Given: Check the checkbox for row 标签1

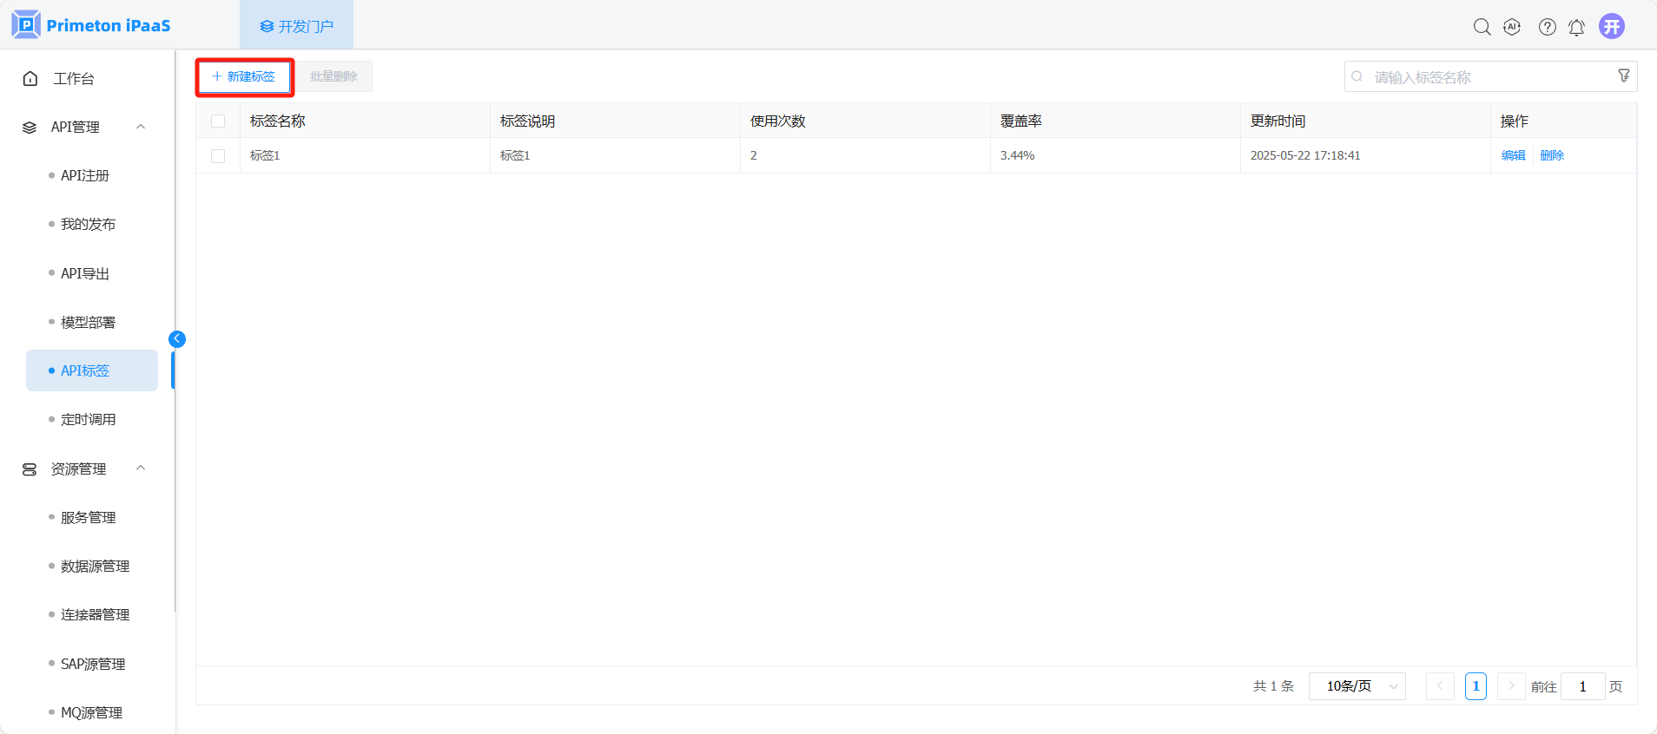Looking at the screenshot, I should (x=218, y=156).
